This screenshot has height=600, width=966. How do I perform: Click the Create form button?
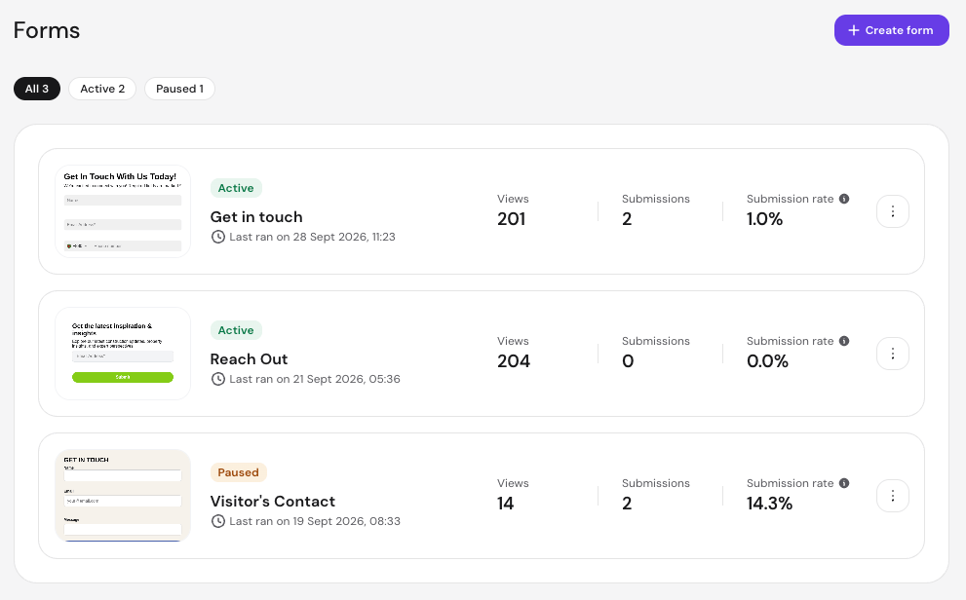pos(892,30)
